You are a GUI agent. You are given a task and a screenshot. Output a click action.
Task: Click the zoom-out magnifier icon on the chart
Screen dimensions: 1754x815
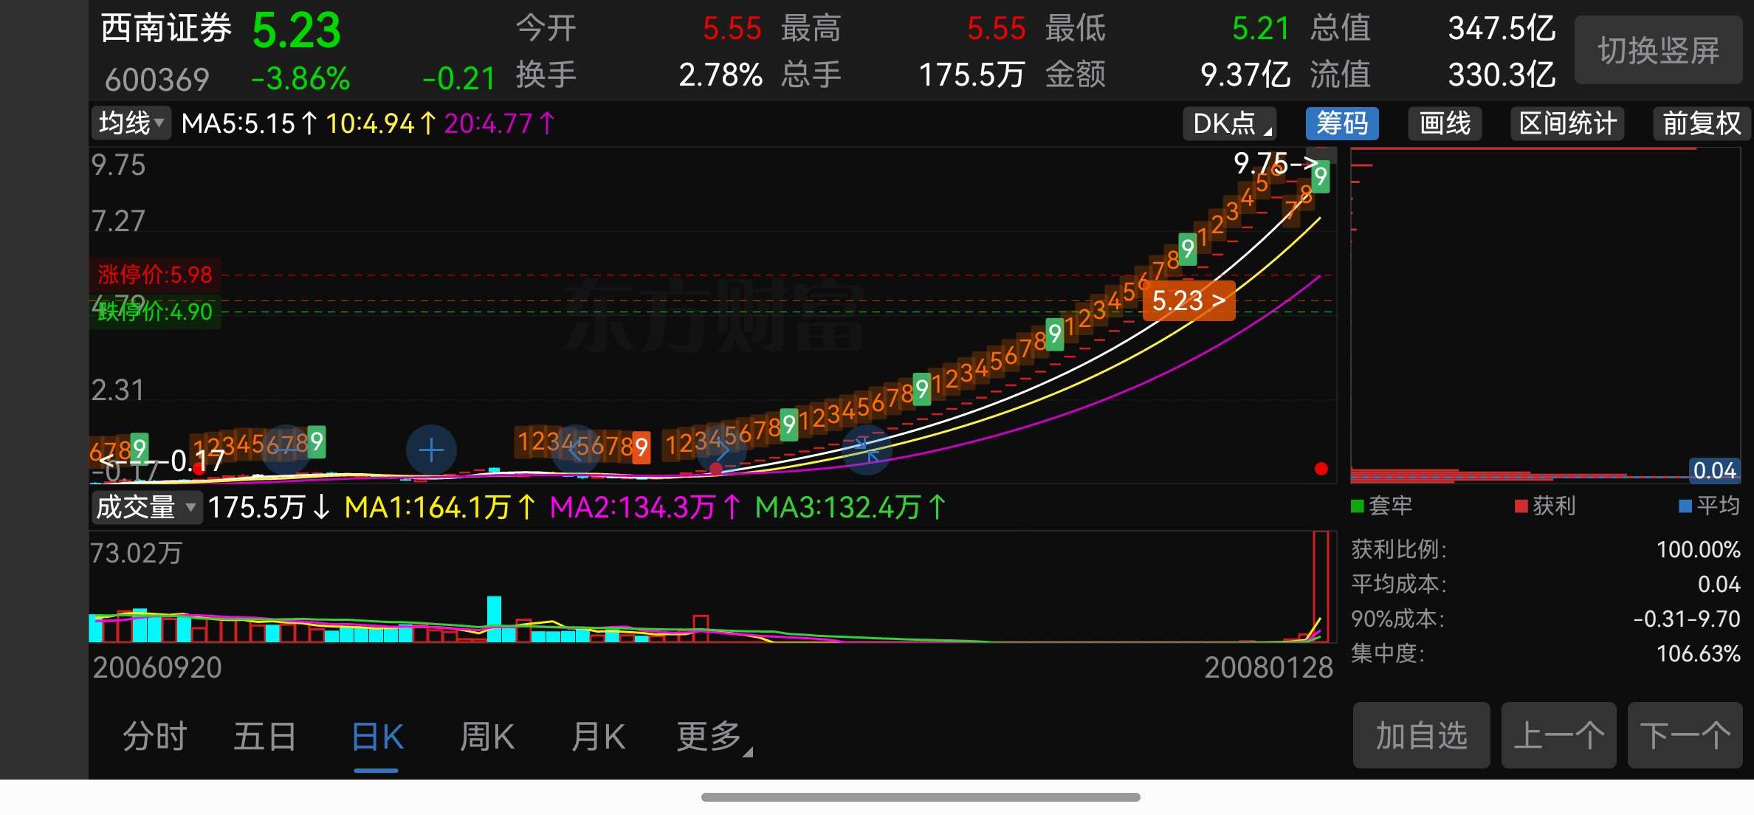pos(284,449)
